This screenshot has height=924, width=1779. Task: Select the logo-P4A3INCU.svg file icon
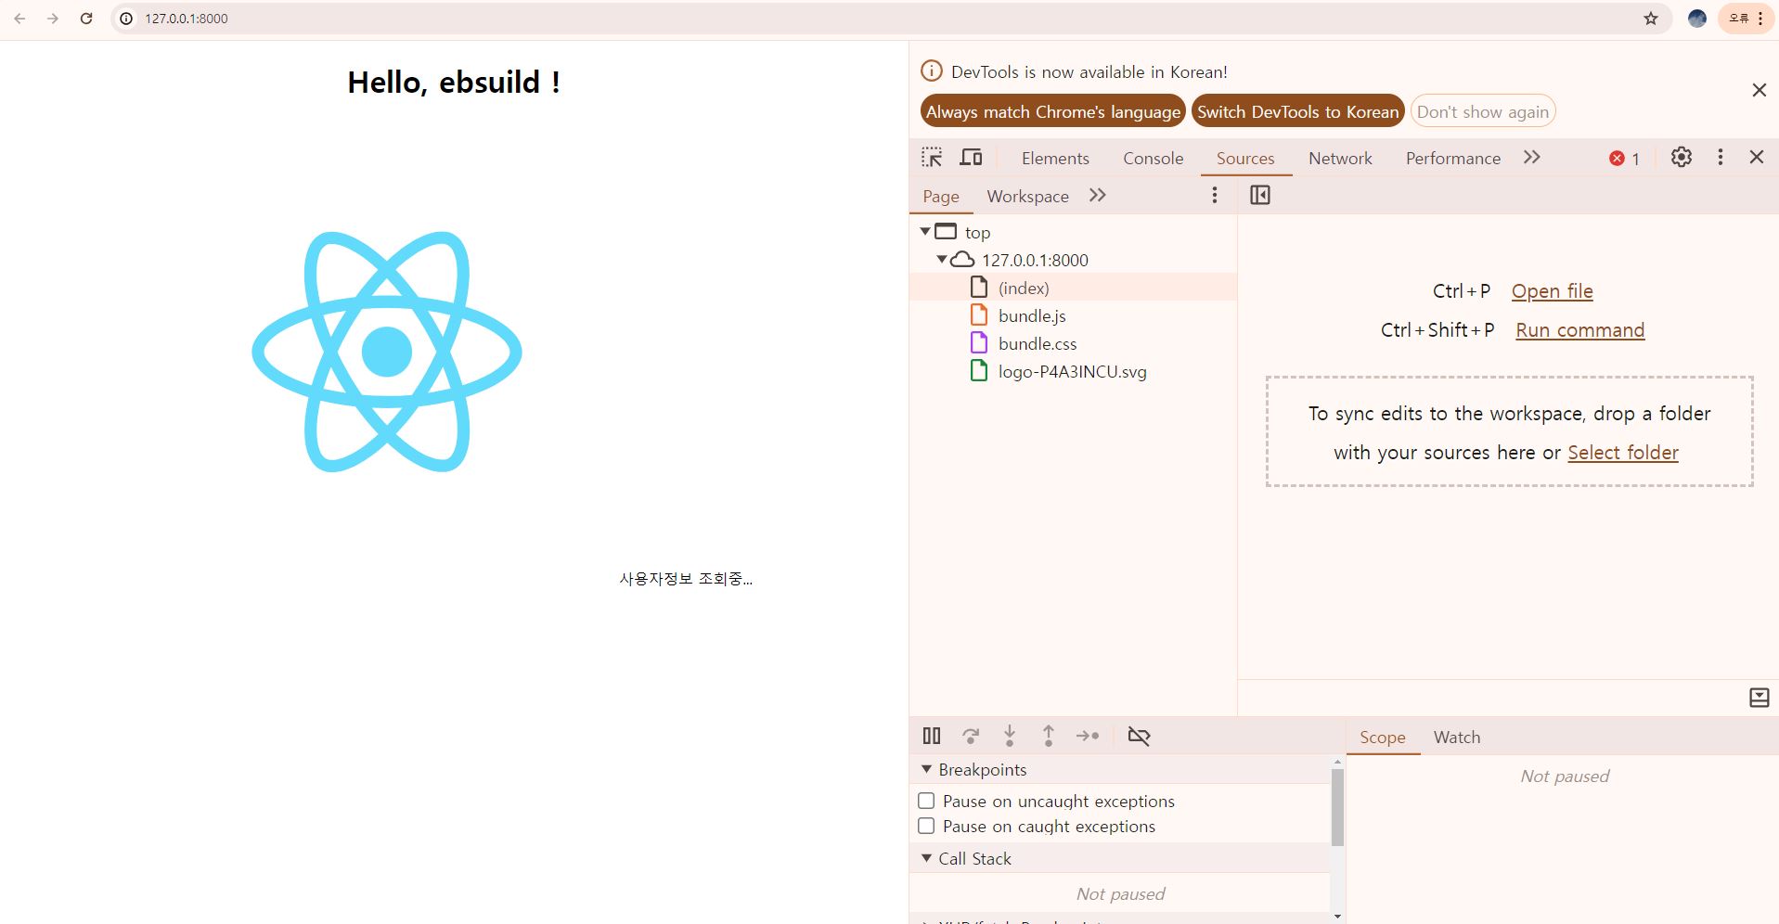(x=979, y=371)
